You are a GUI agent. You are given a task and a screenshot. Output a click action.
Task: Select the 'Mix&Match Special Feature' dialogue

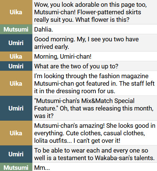tap(94, 108)
